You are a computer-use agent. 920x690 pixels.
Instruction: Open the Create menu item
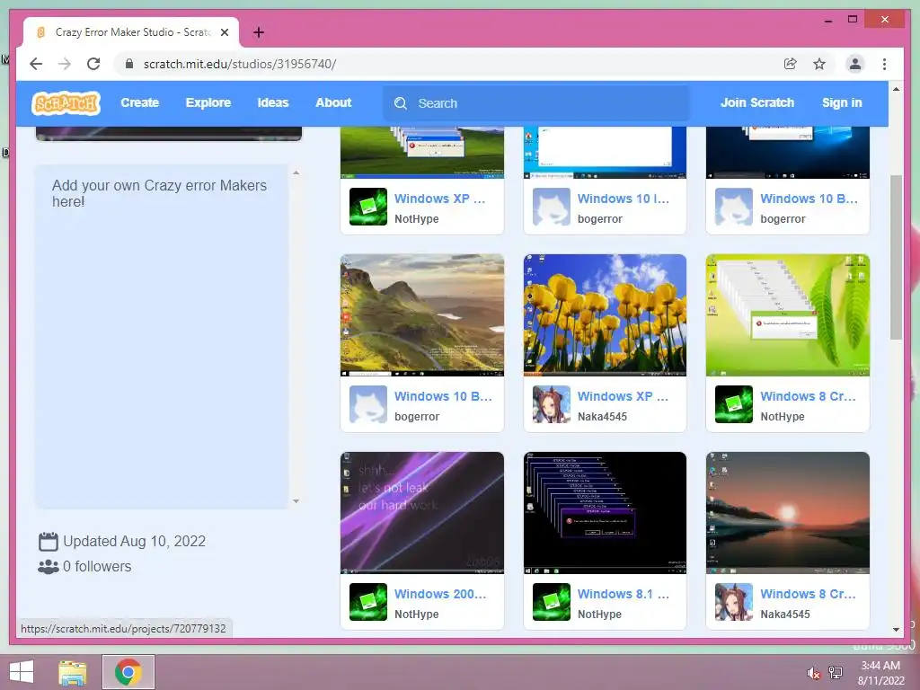tap(139, 102)
